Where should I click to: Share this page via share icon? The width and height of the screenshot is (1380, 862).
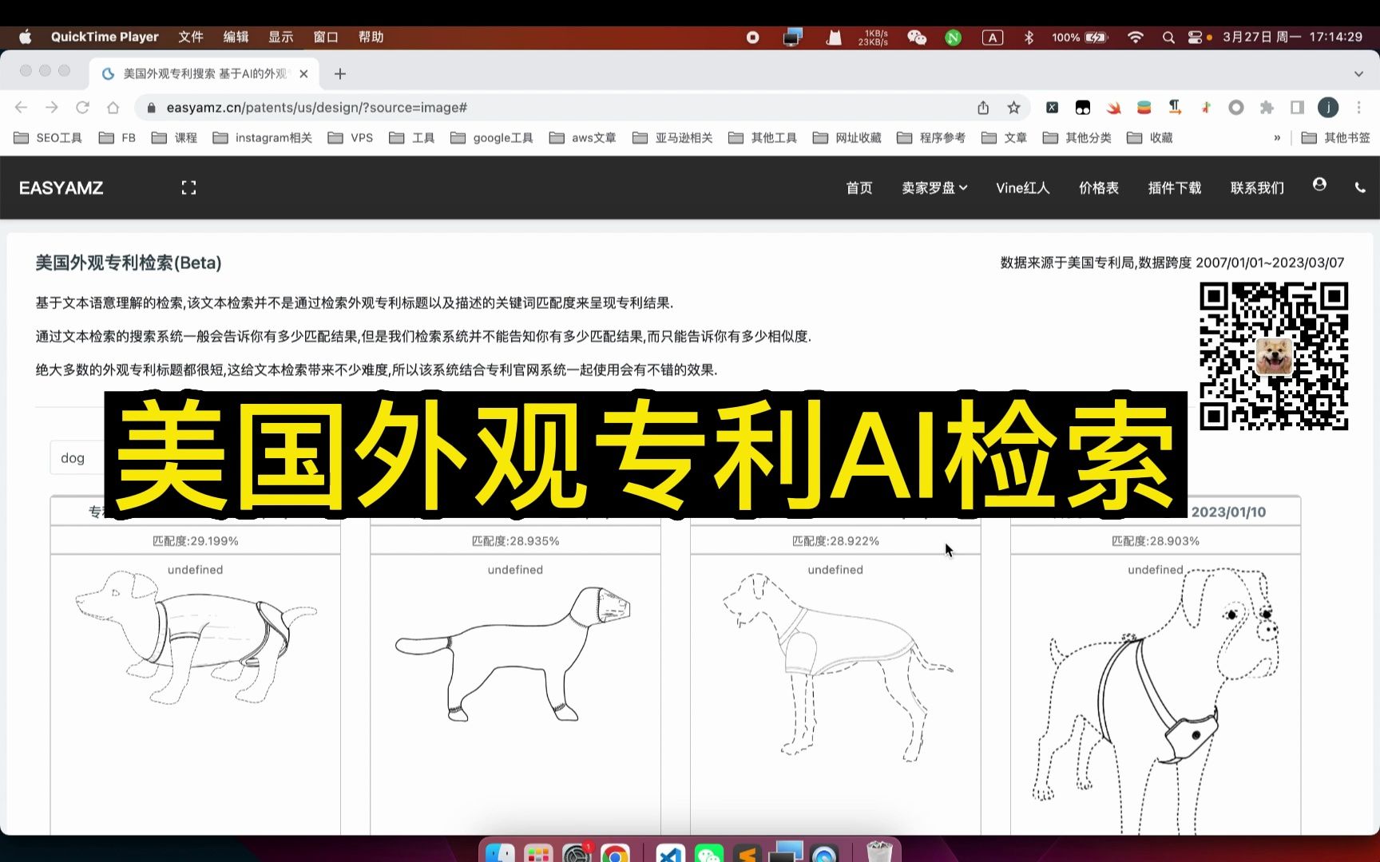983,107
